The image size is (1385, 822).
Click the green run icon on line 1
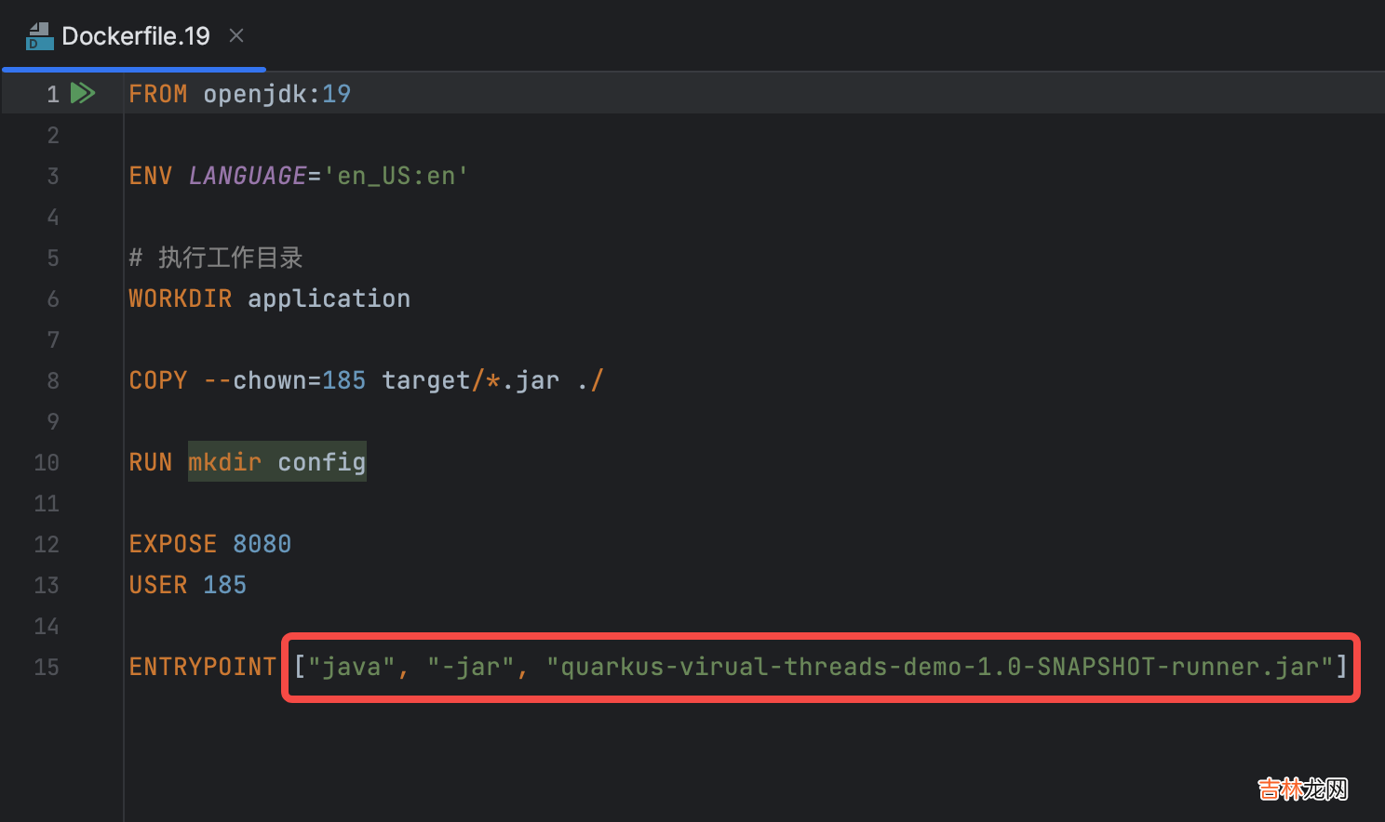click(83, 93)
